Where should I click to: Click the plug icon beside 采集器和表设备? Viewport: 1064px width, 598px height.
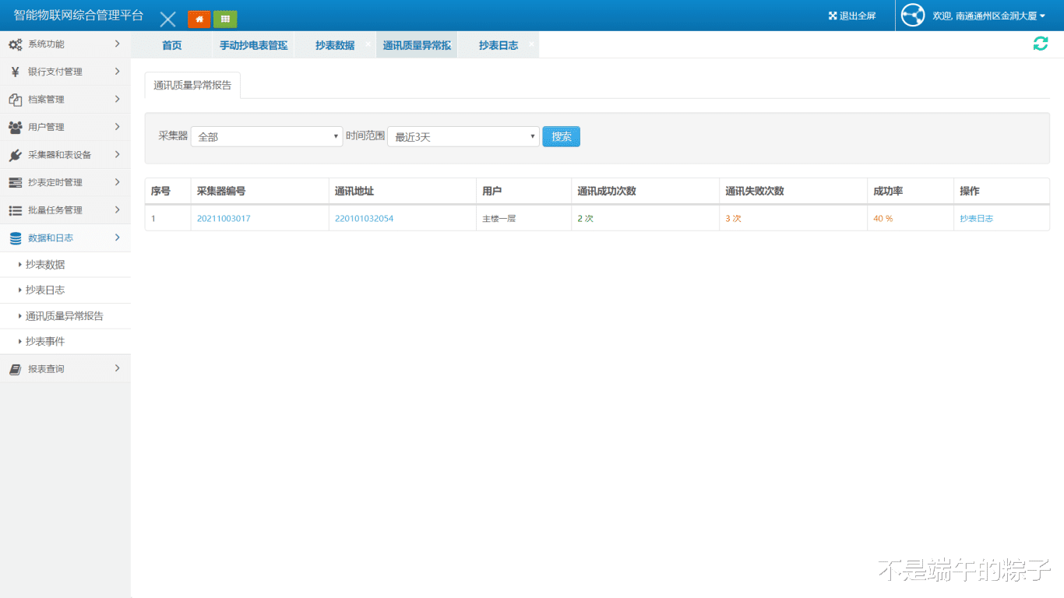15,155
